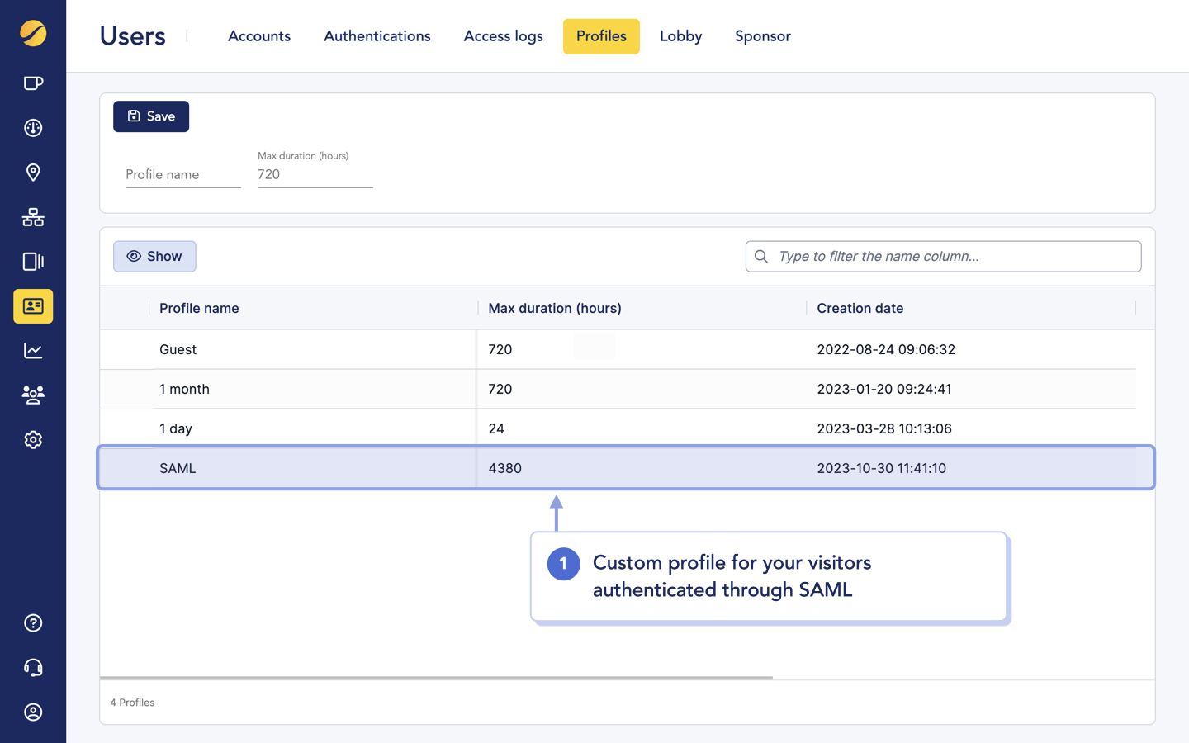Open the help question mark icon
The height and width of the screenshot is (743, 1189).
(33, 622)
